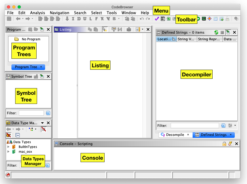The image size is (247, 184).
Task: Open the Data Type Manager menu arrow
Action: point(42,123)
